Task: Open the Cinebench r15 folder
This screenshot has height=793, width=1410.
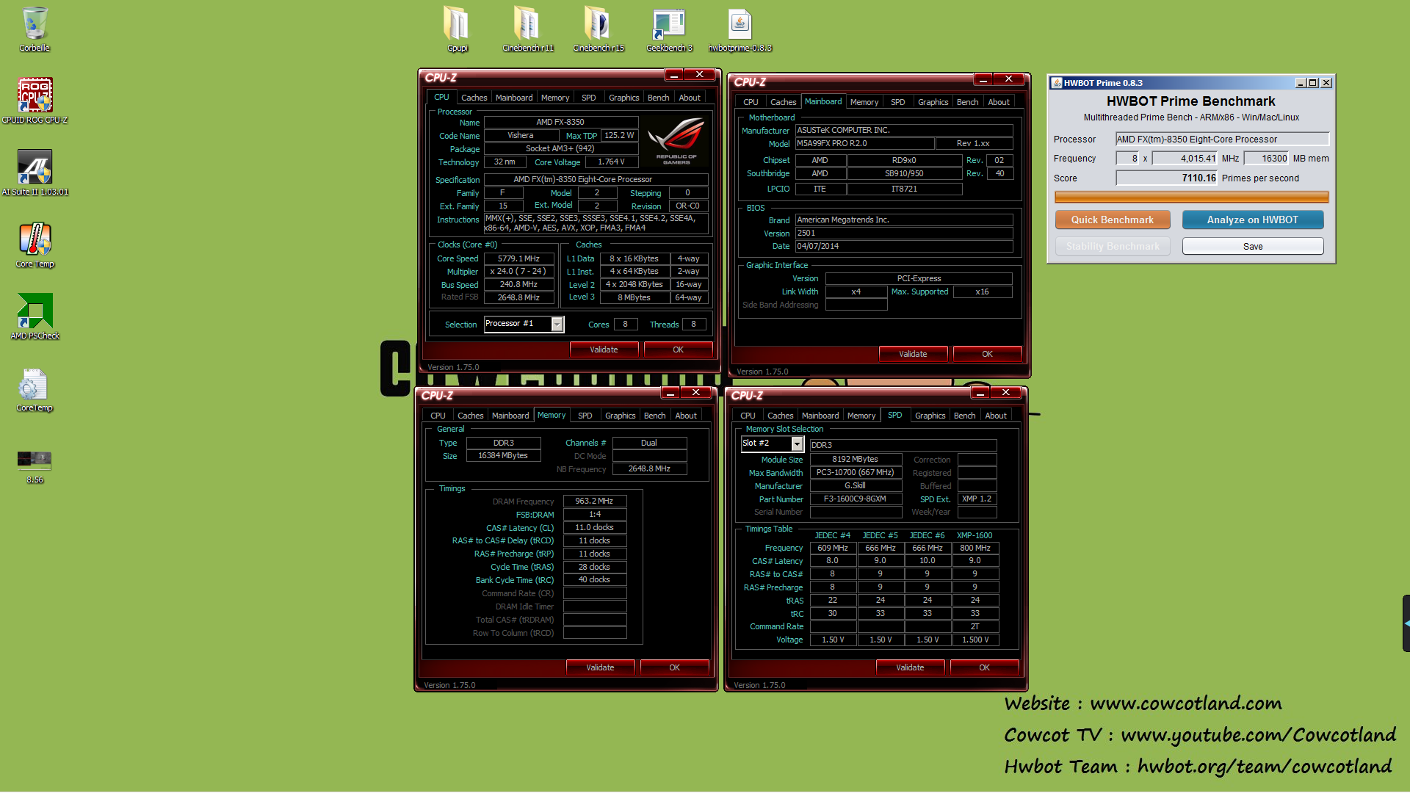Action: 599,29
